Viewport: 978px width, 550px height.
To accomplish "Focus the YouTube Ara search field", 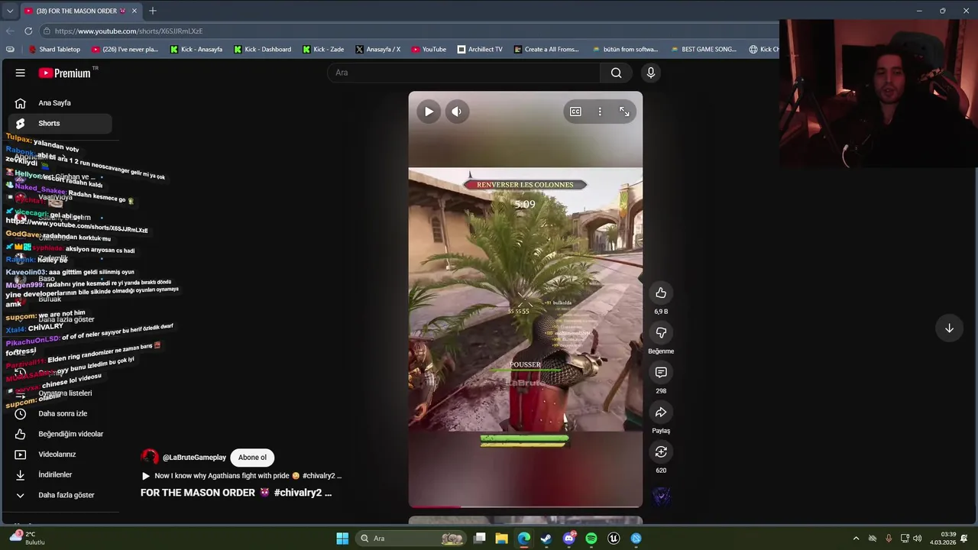I will point(464,73).
